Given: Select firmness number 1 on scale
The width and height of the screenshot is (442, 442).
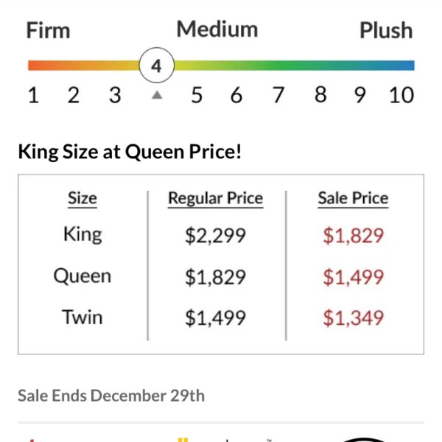Looking at the screenshot, I should 34,95.
